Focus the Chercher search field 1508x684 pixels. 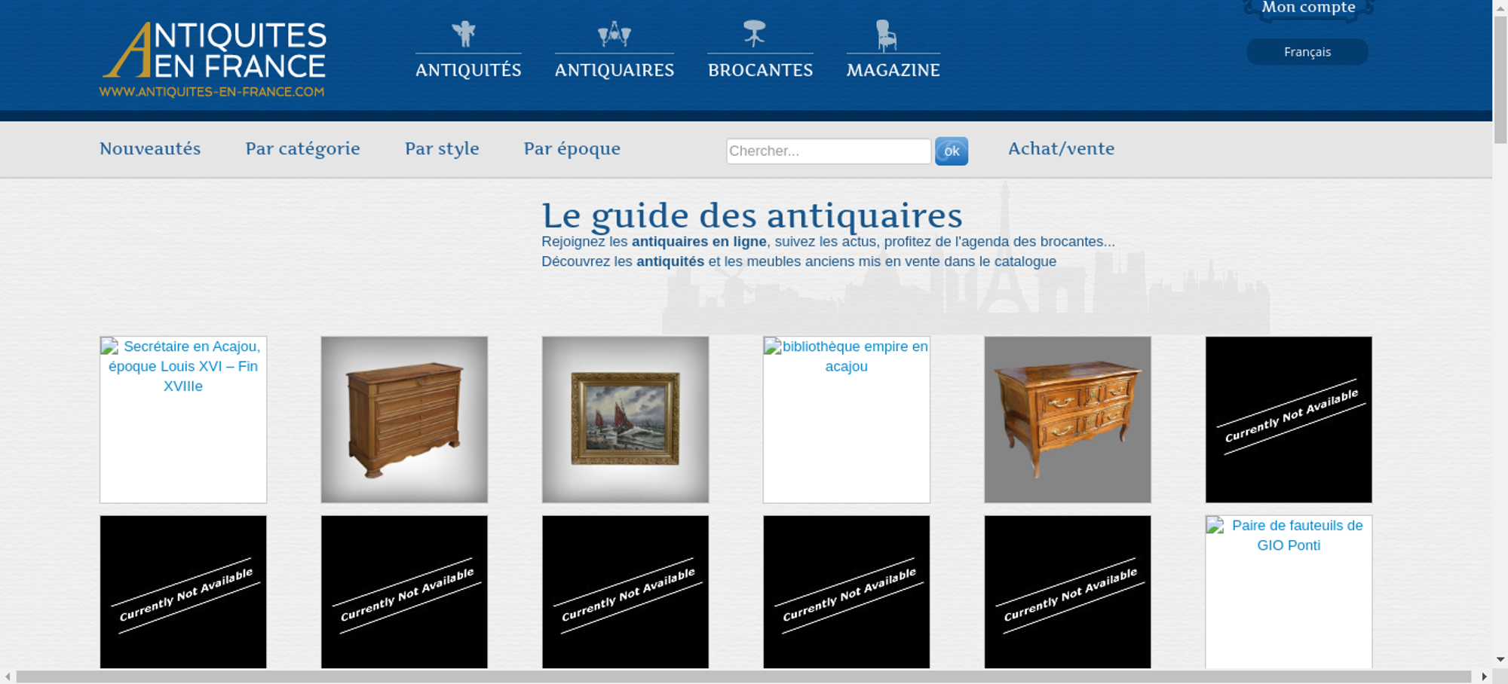coord(828,151)
